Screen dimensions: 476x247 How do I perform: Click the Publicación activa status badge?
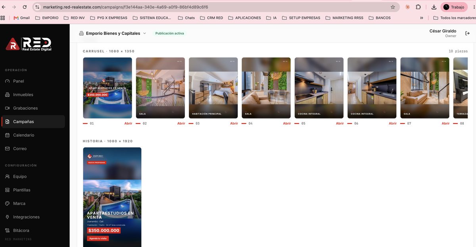click(170, 33)
